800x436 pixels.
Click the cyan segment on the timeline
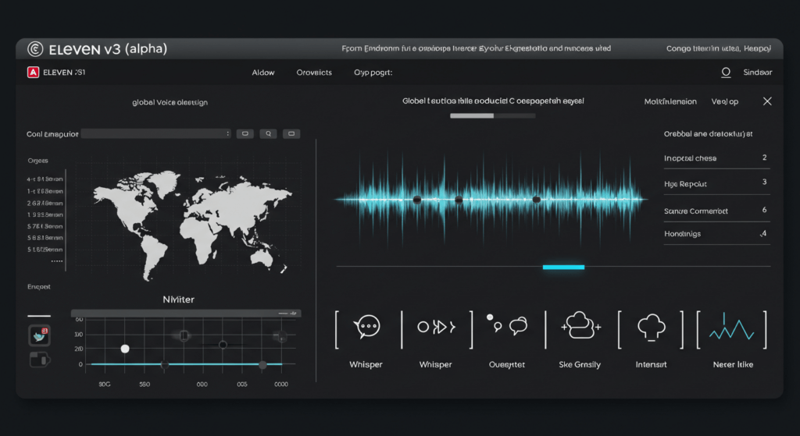point(563,267)
